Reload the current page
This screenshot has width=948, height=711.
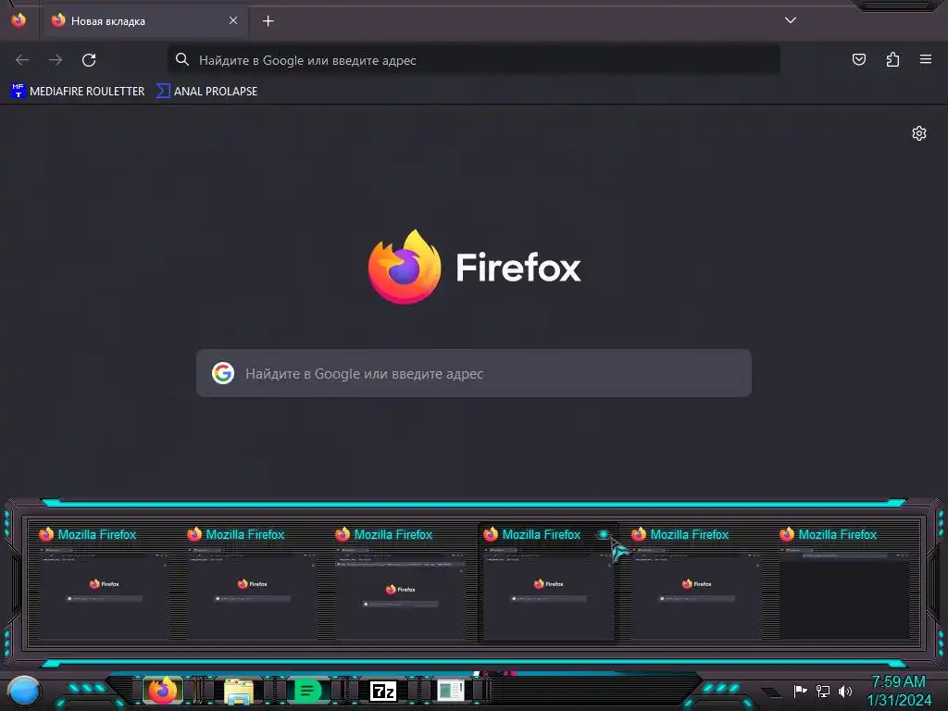89,60
